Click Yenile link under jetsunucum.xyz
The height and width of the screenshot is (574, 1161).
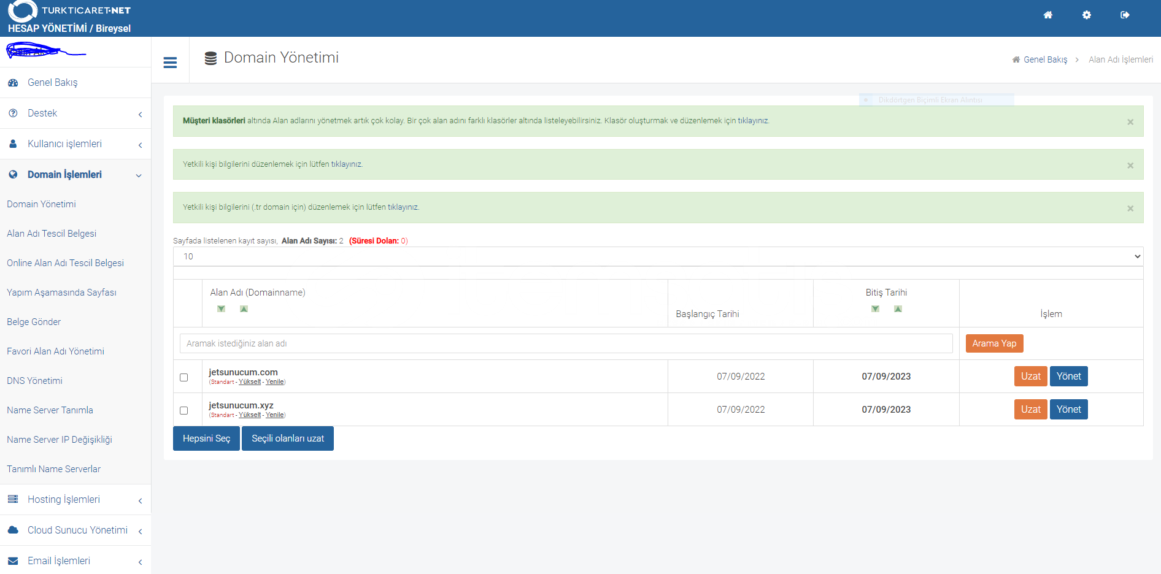pos(274,415)
